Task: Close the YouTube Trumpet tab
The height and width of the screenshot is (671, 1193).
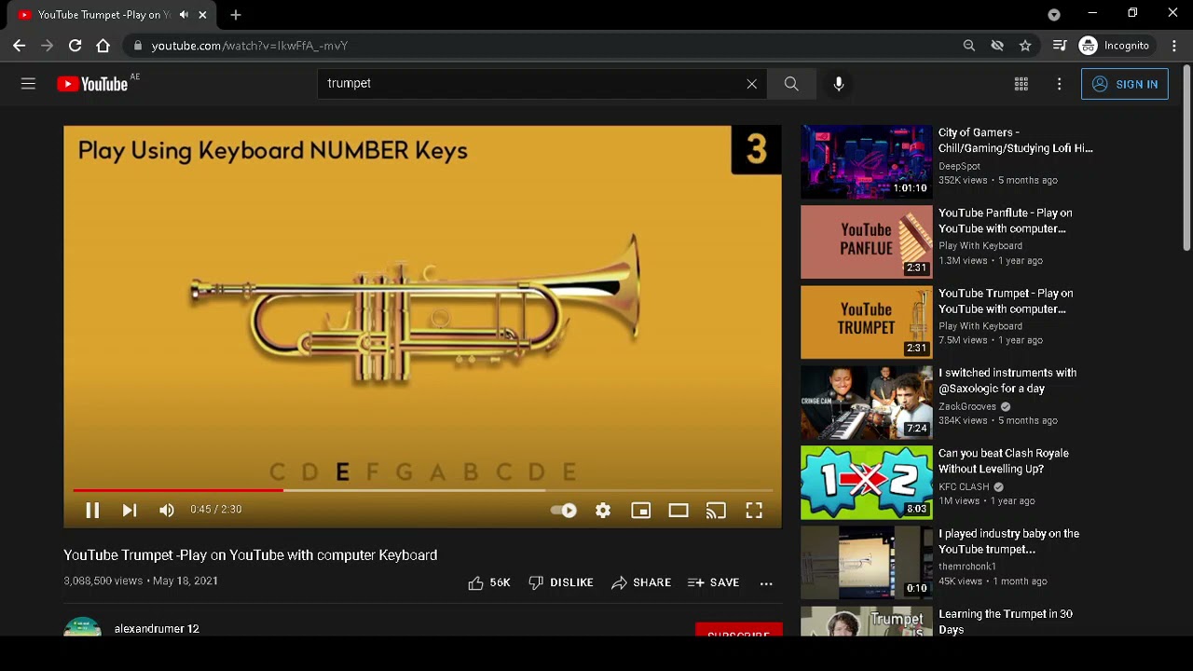Action: (202, 15)
